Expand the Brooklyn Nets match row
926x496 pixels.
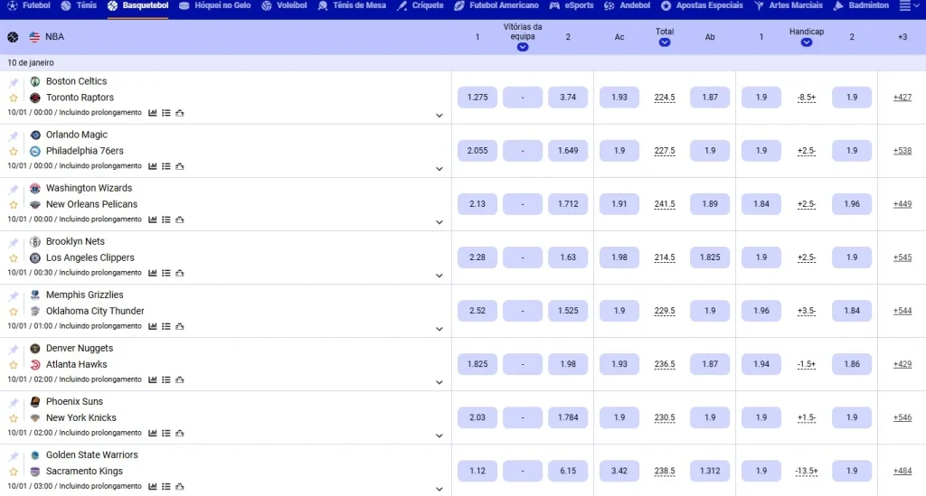(x=439, y=276)
